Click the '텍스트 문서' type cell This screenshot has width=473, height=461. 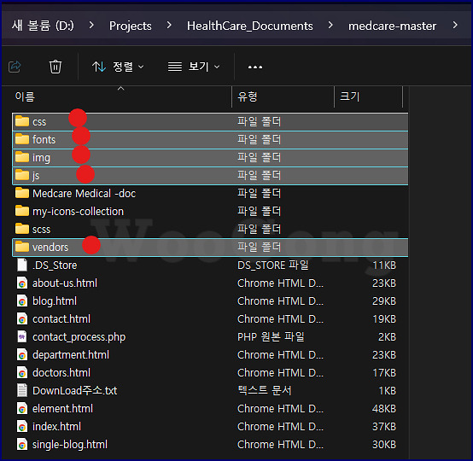265,390
